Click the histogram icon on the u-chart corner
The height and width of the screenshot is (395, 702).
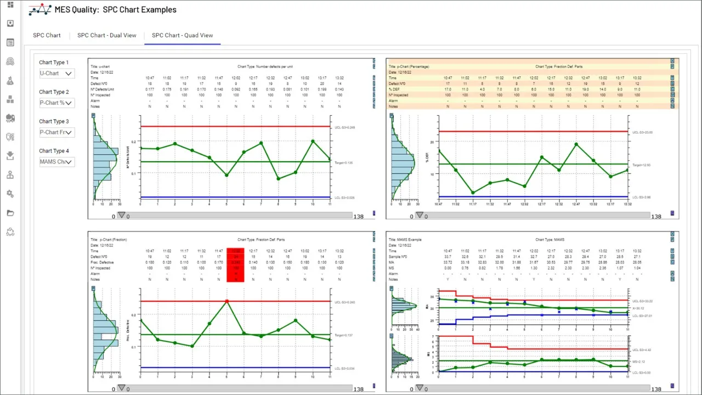tap(94, 116)
